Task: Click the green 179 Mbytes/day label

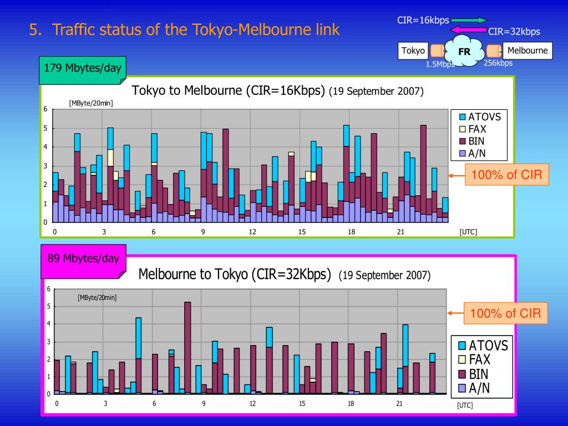Action: coord(83,70)
